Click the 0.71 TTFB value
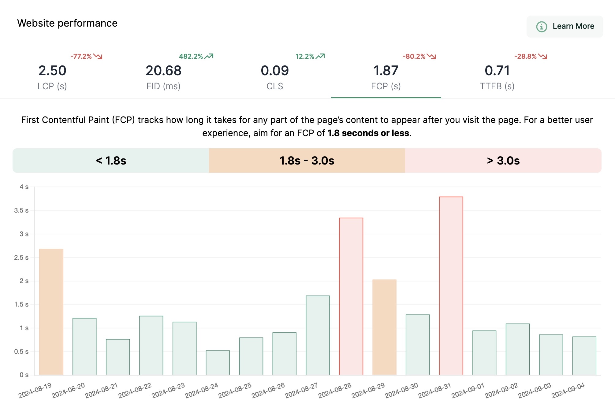This screenshot has height=415, width=615. tap(498, 71)
